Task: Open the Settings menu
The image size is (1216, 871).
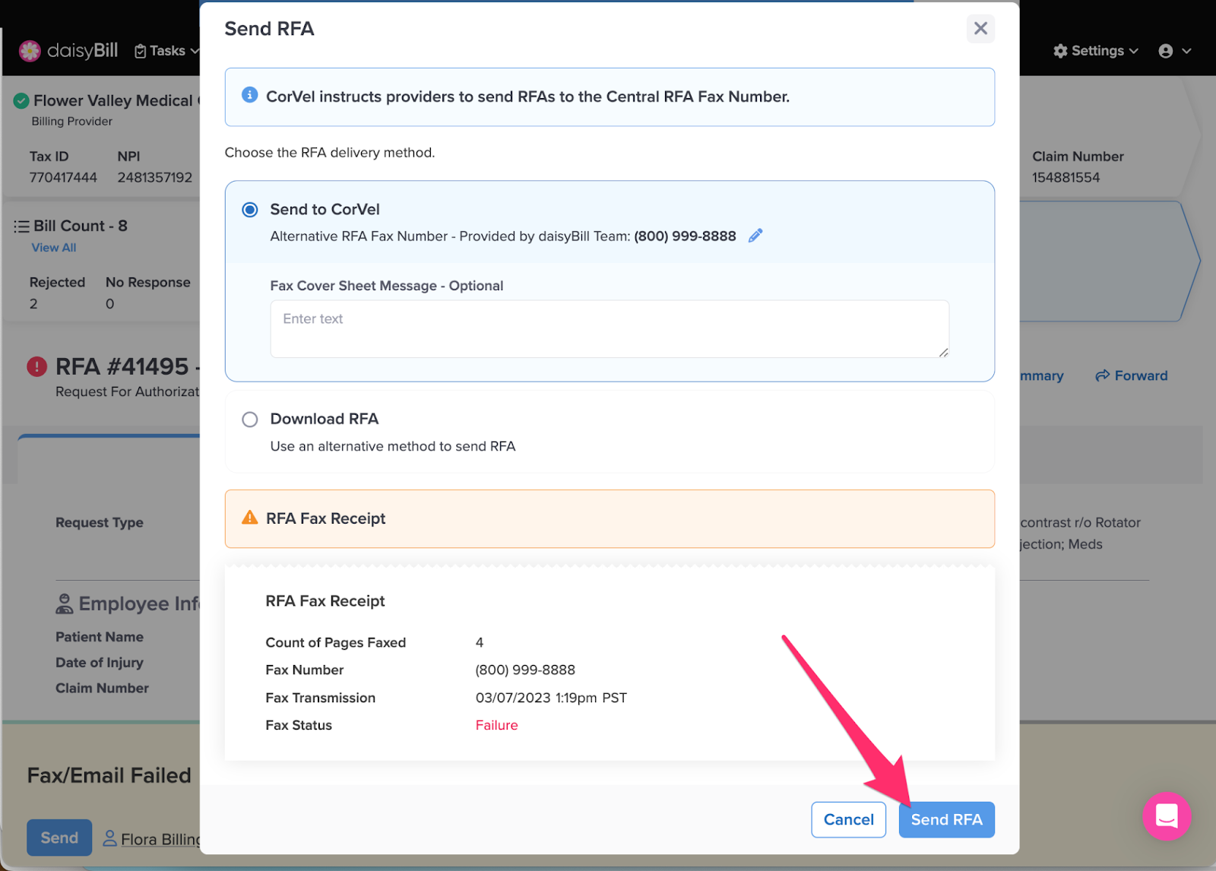Action: point(1096,51)
